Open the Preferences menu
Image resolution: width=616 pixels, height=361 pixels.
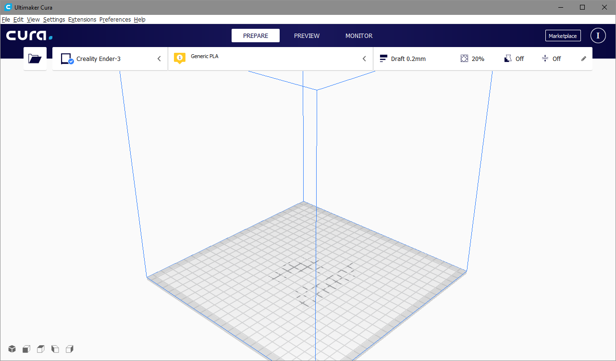[115, 20]
